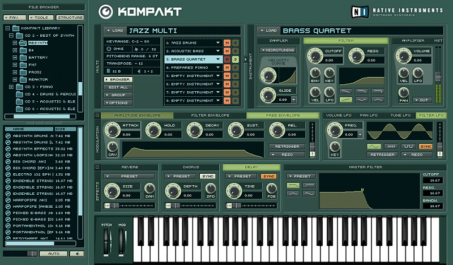
Task: Open the reverb Preset dropdown
Action: pyautogui.click(x=130, y=176)
